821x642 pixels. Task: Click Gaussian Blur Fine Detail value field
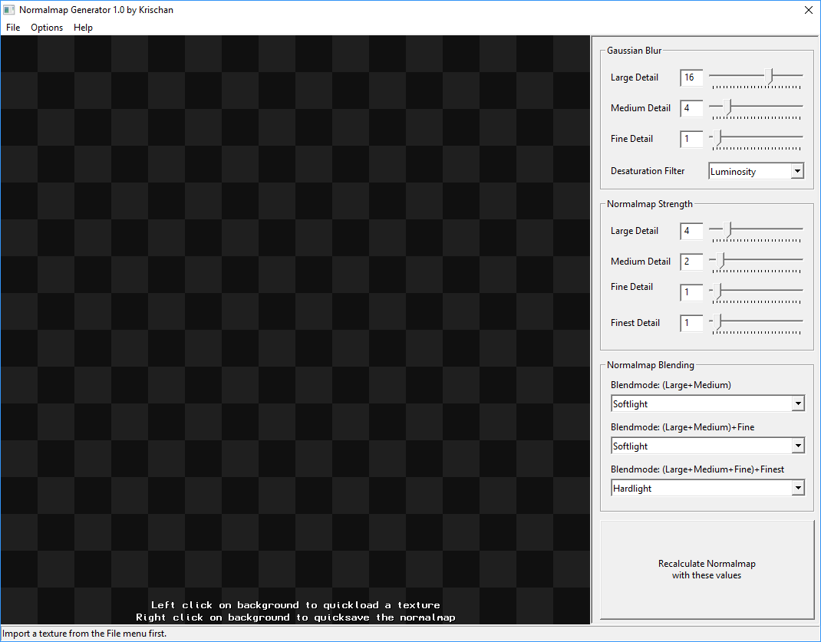tap(691, 139)
